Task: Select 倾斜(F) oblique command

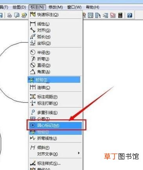Action: pyautogui.click(x=56, y=147)
